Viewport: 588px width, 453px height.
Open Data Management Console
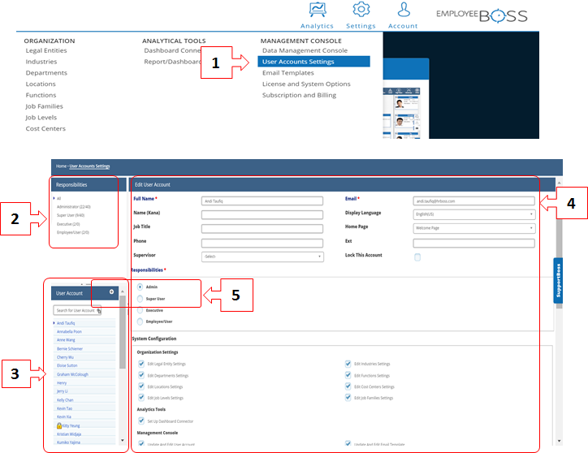pyautogui.click(x=305, y=50)
